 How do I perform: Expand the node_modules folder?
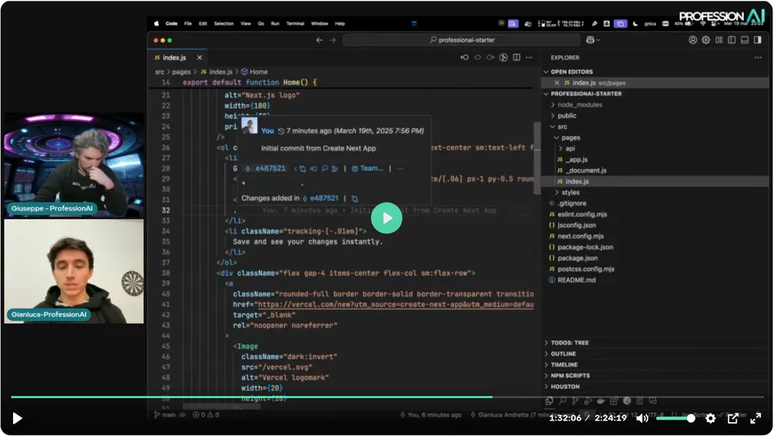(580, 104)
